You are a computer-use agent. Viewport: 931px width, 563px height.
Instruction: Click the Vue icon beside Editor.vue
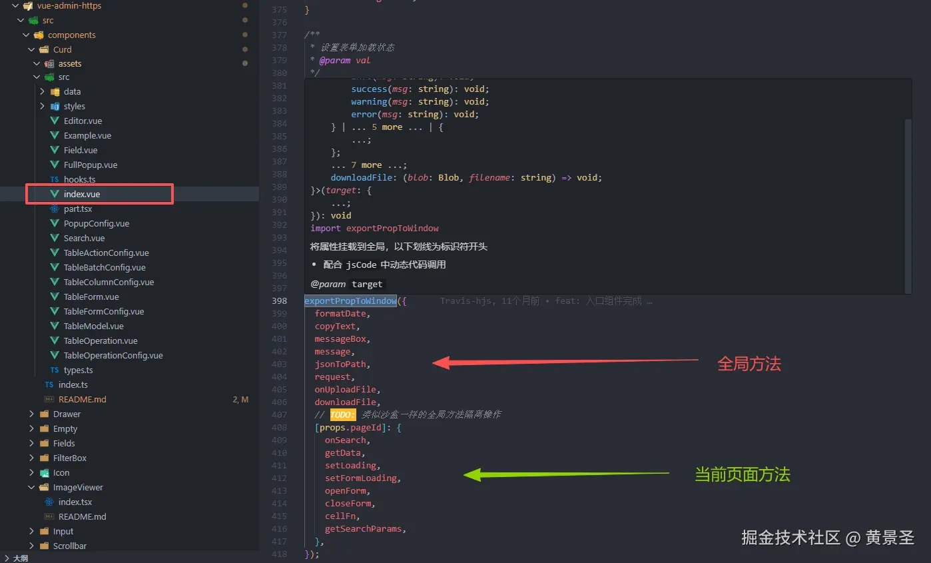(55, 121)
